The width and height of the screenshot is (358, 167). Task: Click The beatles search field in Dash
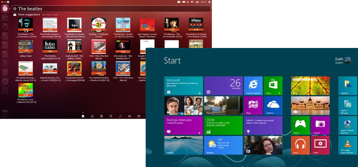coord(111,9)
